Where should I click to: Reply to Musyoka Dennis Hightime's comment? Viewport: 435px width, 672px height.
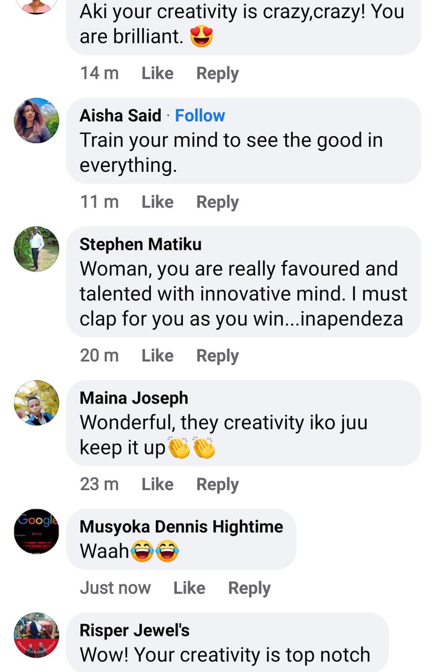pos(249,589)
